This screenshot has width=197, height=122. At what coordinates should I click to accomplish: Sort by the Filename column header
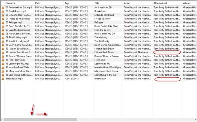click(x=19, y=3)
